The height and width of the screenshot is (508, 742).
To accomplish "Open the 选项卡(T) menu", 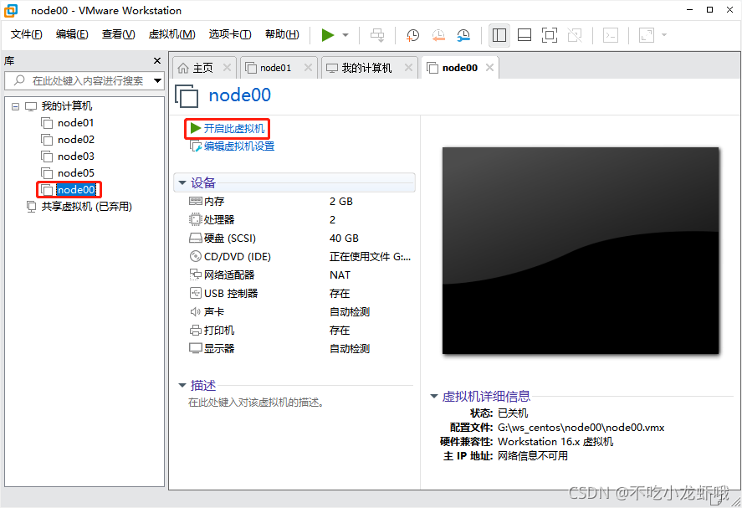I will point(230,34).
